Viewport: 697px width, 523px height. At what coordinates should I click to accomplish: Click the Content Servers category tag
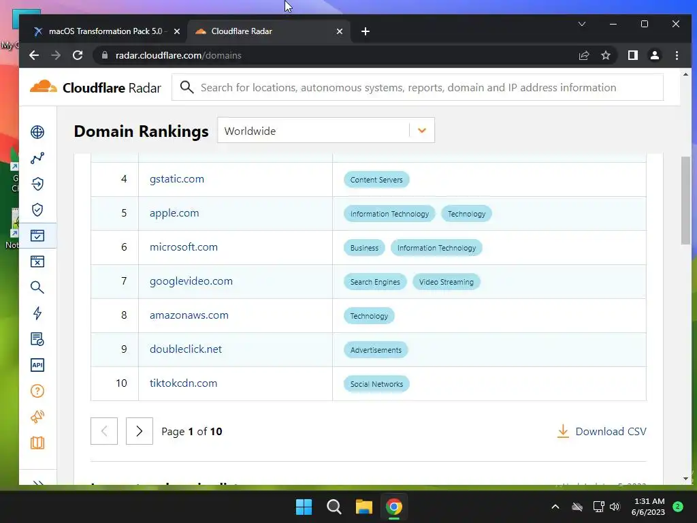point(376,180)
